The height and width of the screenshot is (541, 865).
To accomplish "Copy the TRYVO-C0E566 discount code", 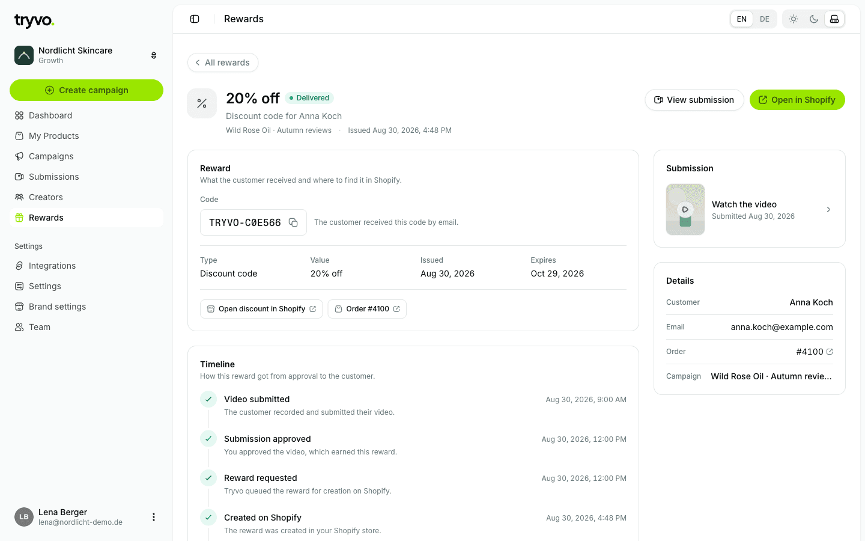I will 293,222.
